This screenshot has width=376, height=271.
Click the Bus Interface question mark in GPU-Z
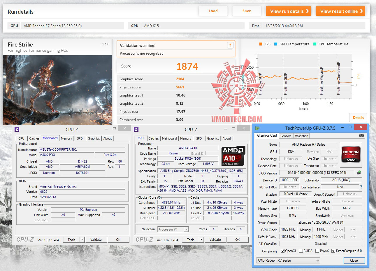pyautogui.click(x=361, y=187)
